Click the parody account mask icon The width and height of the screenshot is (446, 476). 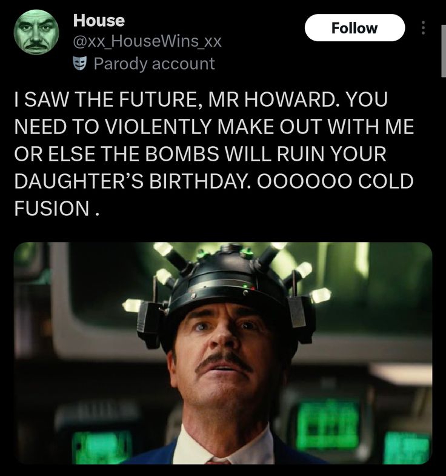(79, 64)
